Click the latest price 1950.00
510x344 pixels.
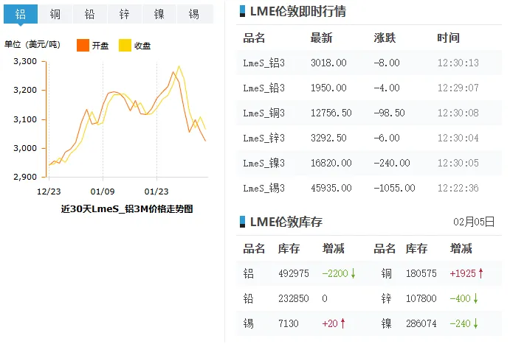(328, 88)
